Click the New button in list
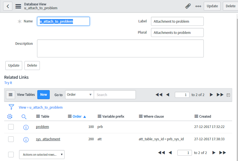Screen dimensions: 238x161 click(x=44, y=95)
